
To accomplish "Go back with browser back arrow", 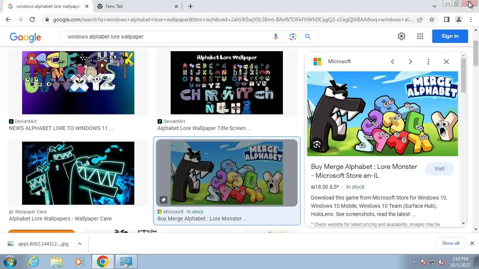I will (8, 19).
